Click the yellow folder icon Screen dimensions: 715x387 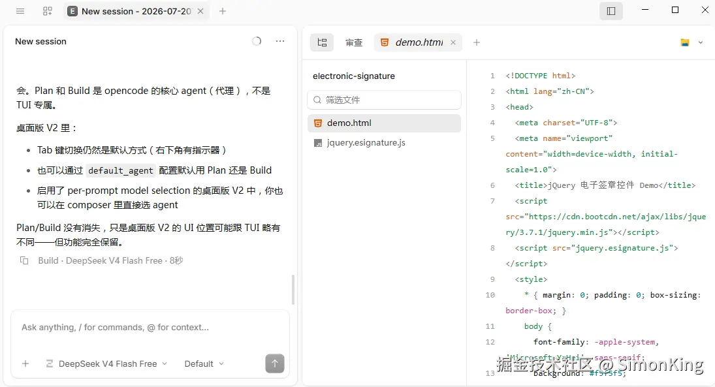click(x=685, y=42)
